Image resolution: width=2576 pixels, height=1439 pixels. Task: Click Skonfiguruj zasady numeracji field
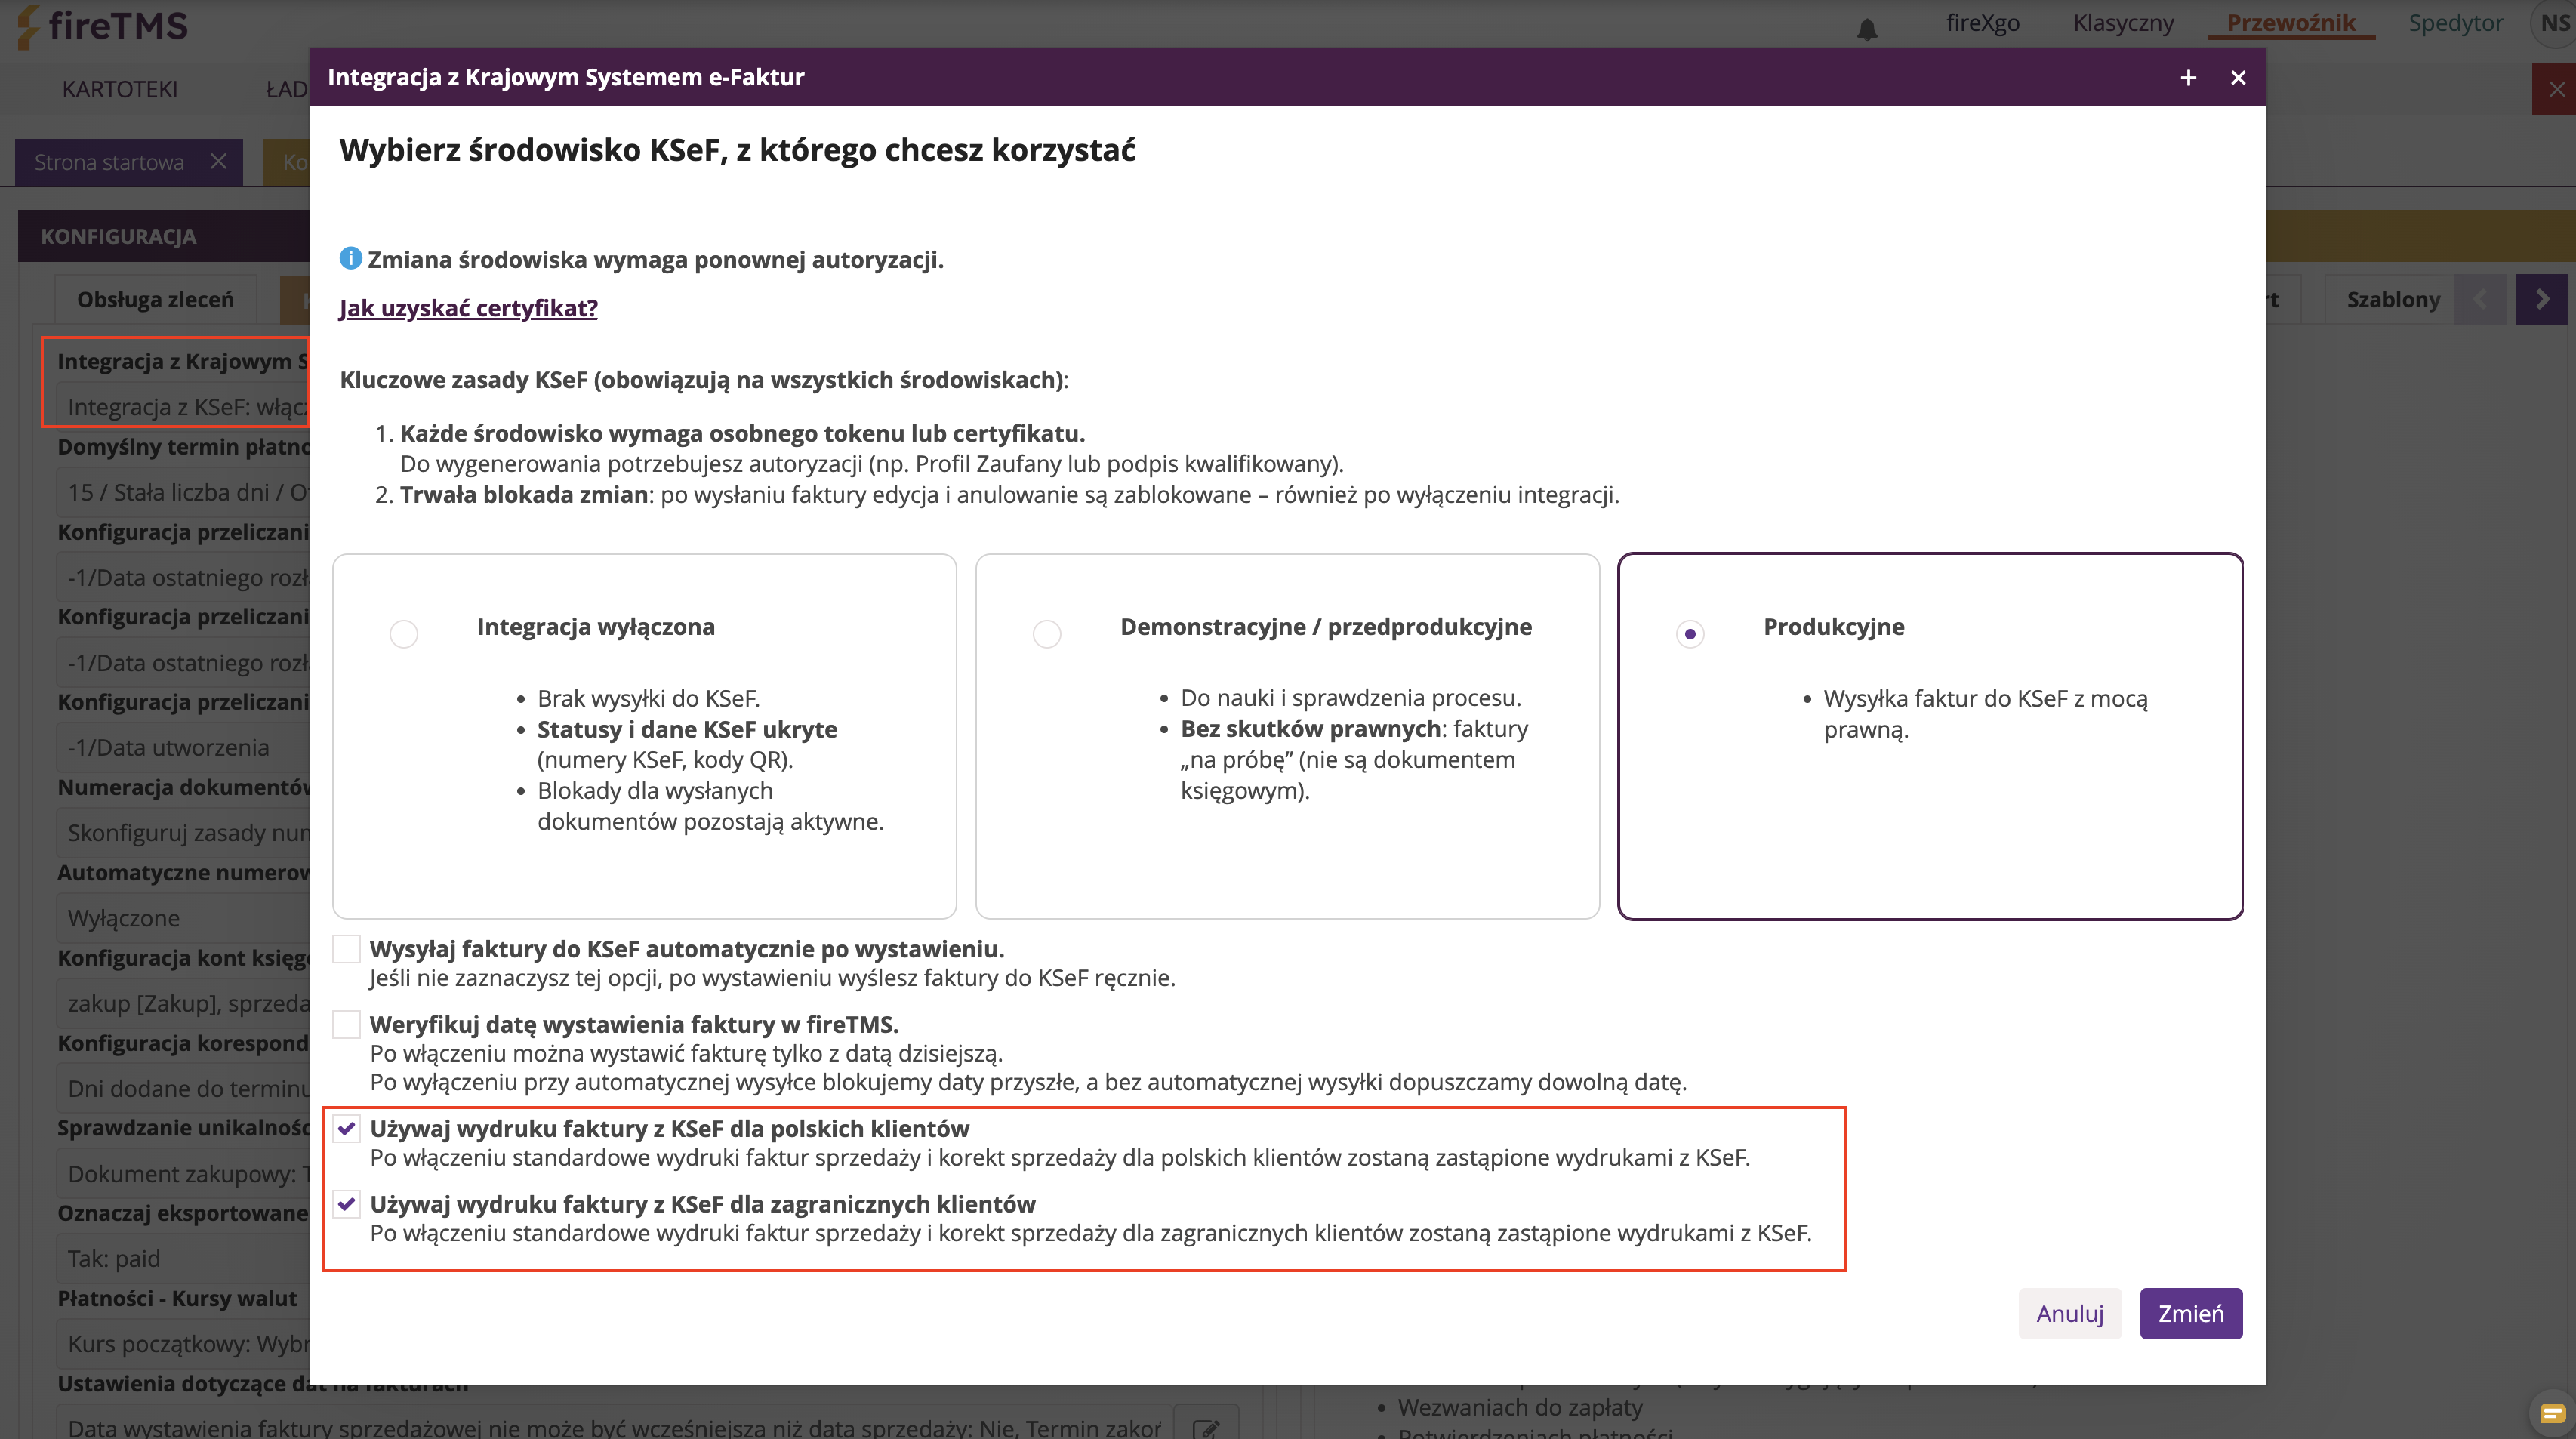pos(183,832)
